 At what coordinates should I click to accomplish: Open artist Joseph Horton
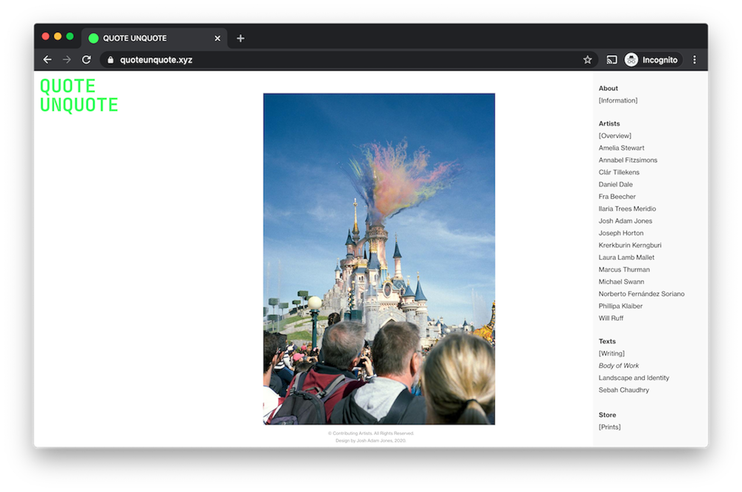point(621,233)
